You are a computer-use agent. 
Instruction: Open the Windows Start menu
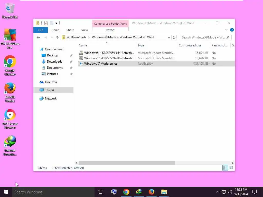[x=6, y=192]
